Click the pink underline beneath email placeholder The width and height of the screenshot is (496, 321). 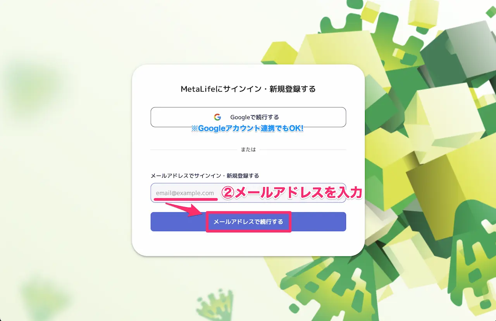pyautogui.click(x=186, y=199)
